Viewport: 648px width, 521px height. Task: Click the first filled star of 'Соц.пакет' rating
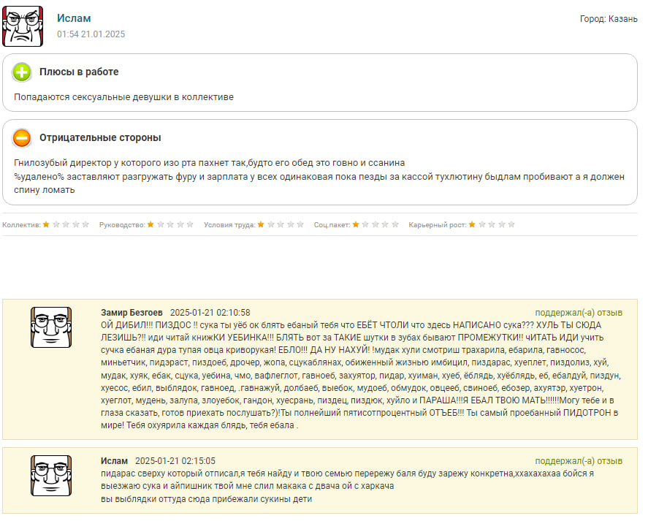pos(356,224)
